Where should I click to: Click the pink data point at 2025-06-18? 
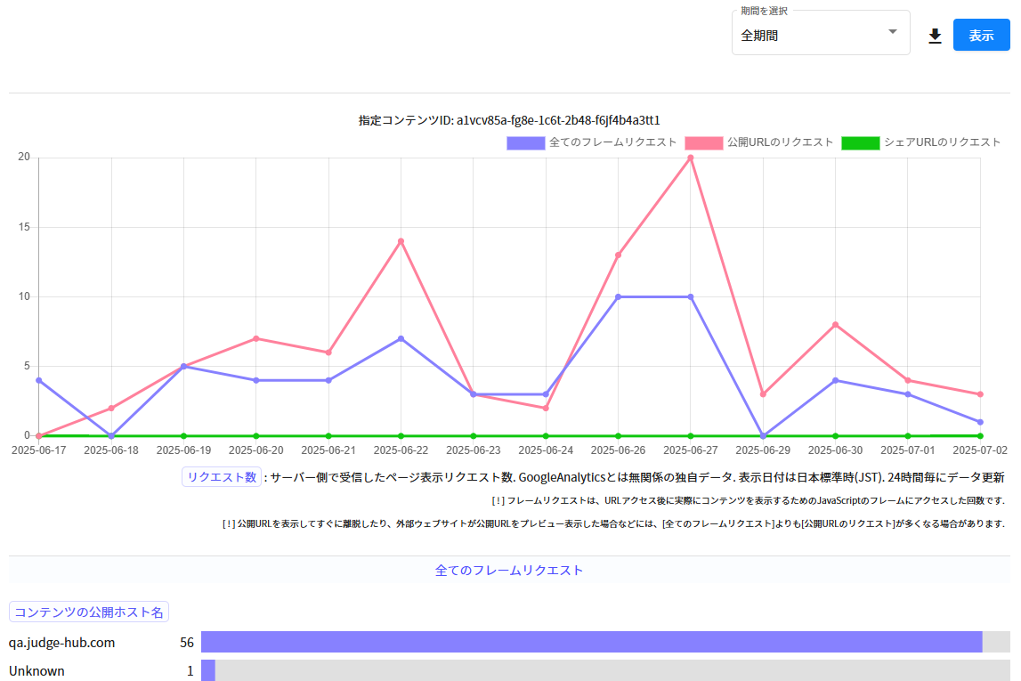coord(111,409)
